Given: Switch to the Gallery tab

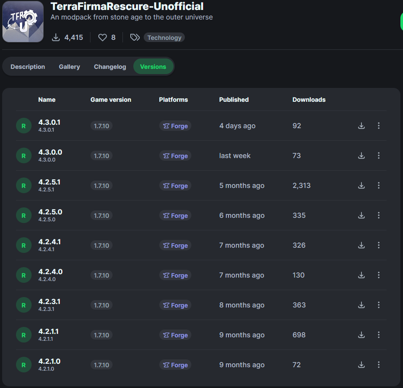Looking at the screenshot, I should [x=69, y=67].
